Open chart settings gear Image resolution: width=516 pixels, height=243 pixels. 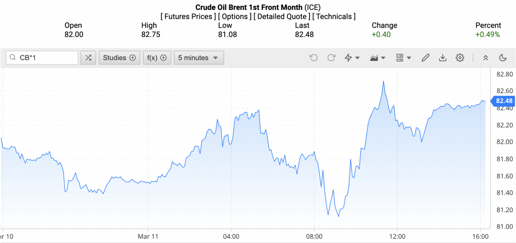(x=460, y=58)
